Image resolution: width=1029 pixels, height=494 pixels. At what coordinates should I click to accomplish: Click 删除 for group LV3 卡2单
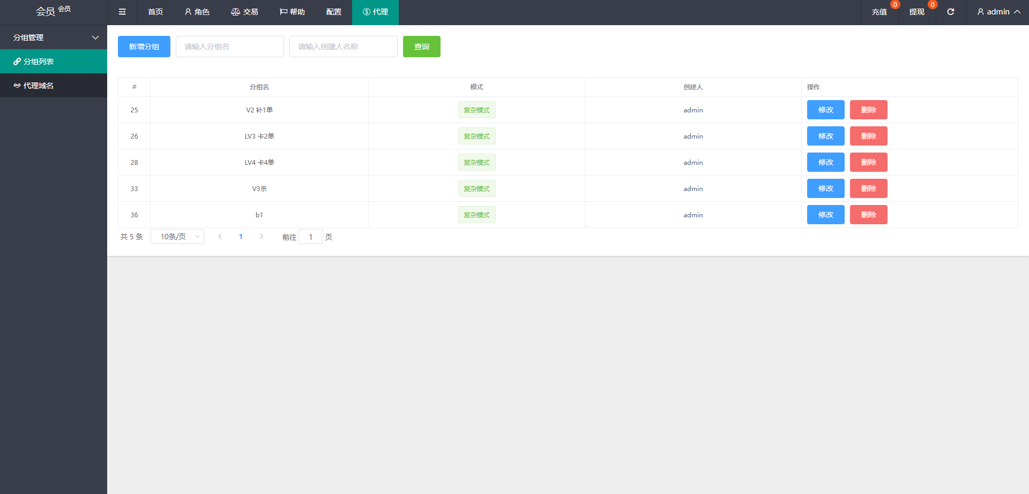pyautogui.click(x=869, y=136)
